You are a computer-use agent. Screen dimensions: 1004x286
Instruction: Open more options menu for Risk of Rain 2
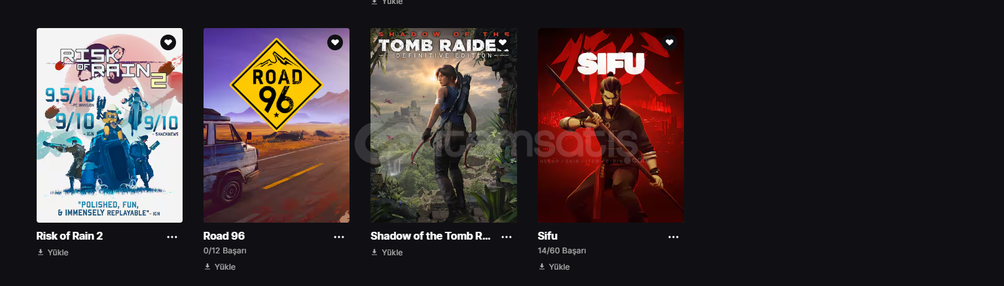(x=172, y=237)
